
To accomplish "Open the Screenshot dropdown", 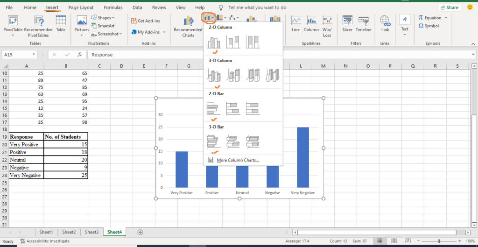I will tap(106, 34).
